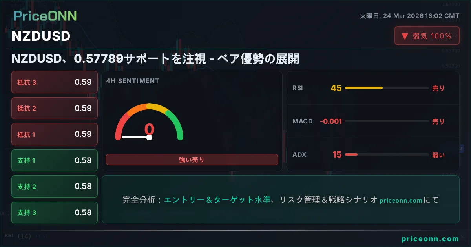Click the sentiment gauge needle

click(x=136, y=137)
